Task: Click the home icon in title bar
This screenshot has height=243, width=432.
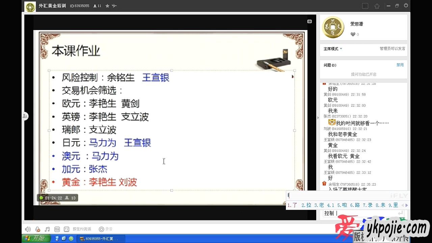Action: click(377, 6)
